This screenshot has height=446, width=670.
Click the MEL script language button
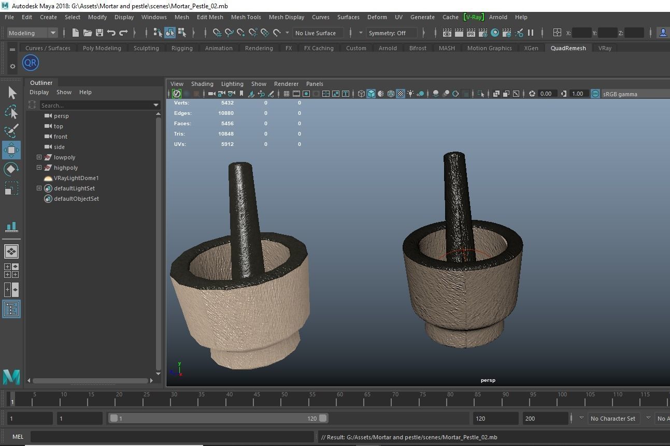click(18, 437)
